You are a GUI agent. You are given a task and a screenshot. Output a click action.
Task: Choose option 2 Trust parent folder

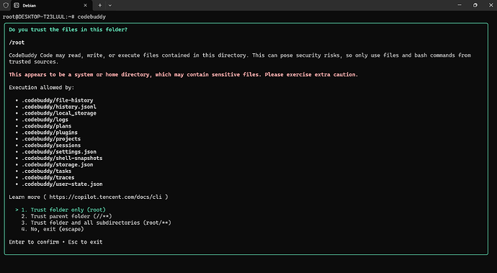point(66,216)
